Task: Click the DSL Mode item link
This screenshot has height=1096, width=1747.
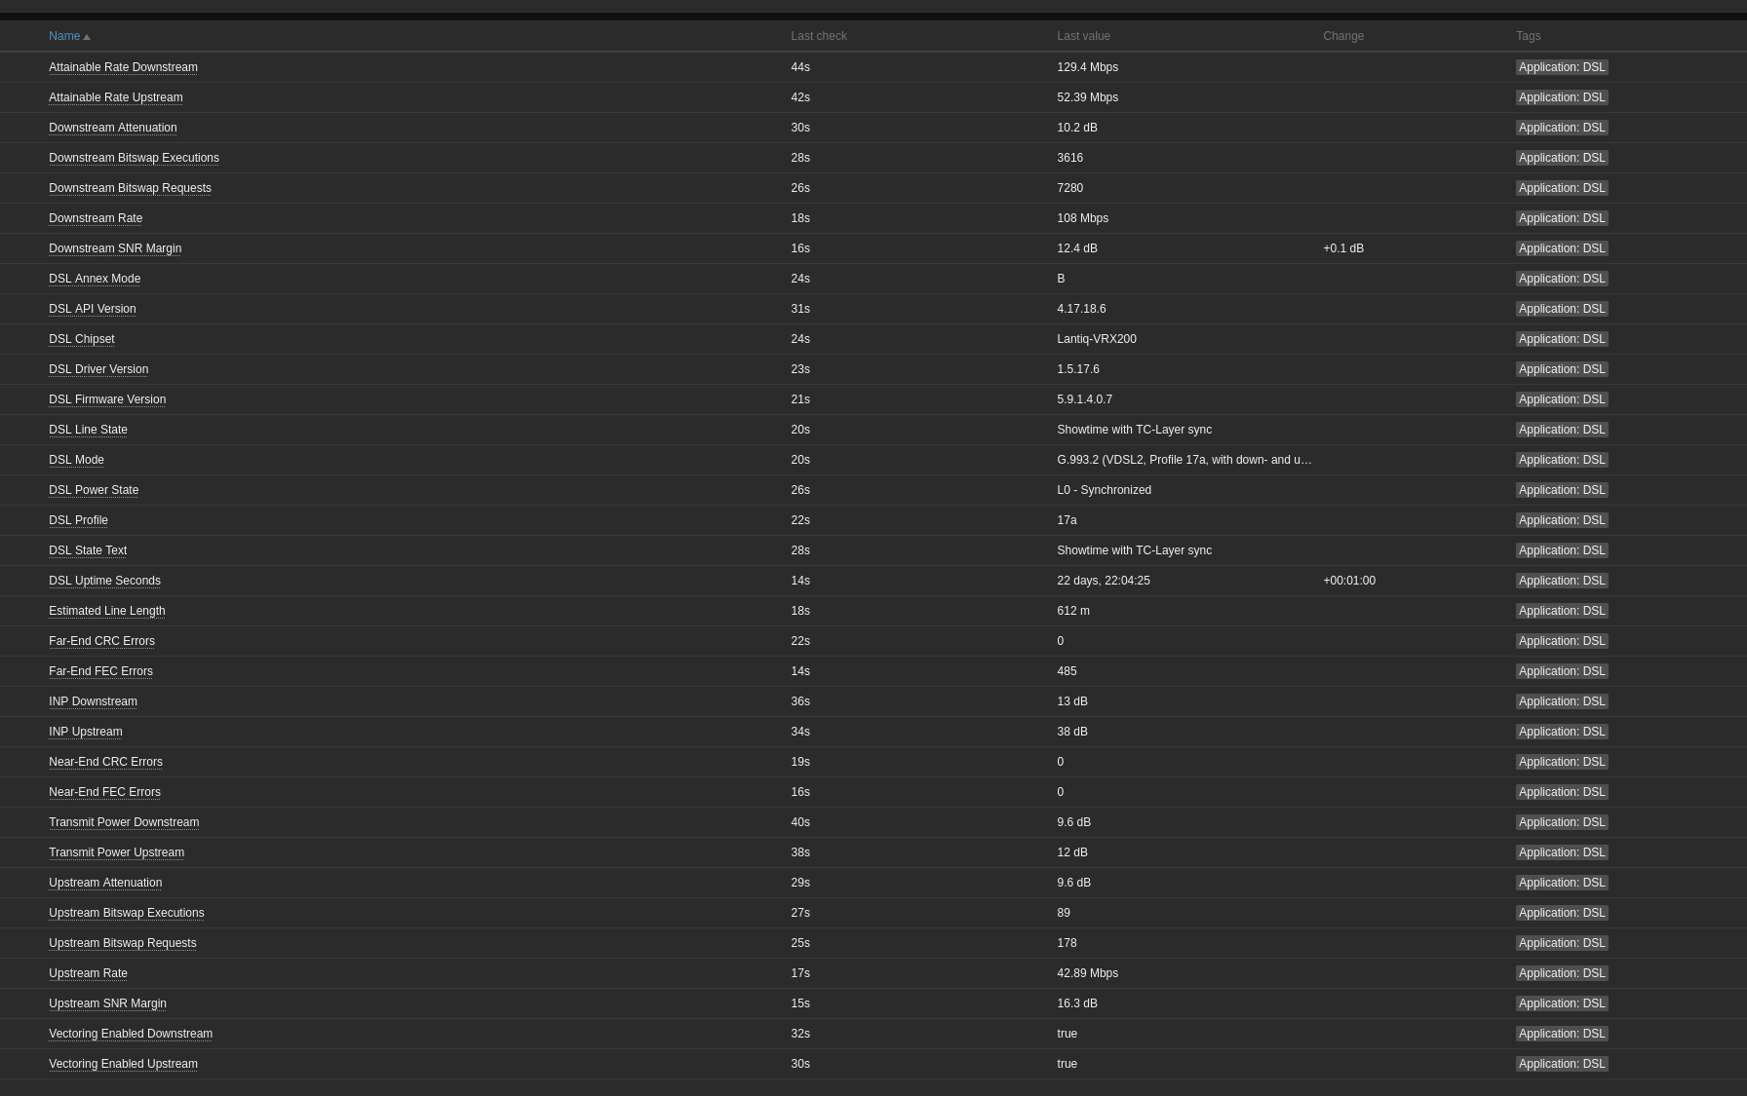Action: [76, 460]
